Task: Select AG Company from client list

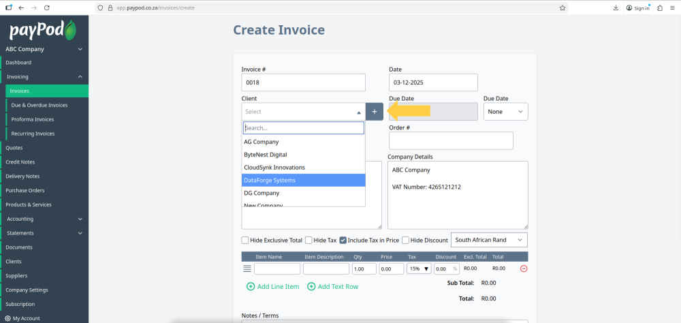Action: tap(304, 142)
